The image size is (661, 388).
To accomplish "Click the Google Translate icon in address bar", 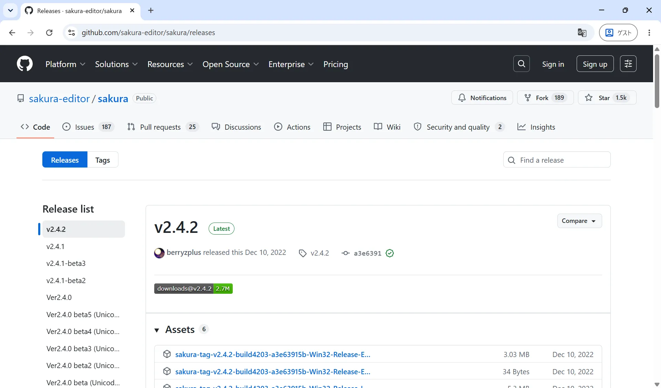I will tap(582, 33).
